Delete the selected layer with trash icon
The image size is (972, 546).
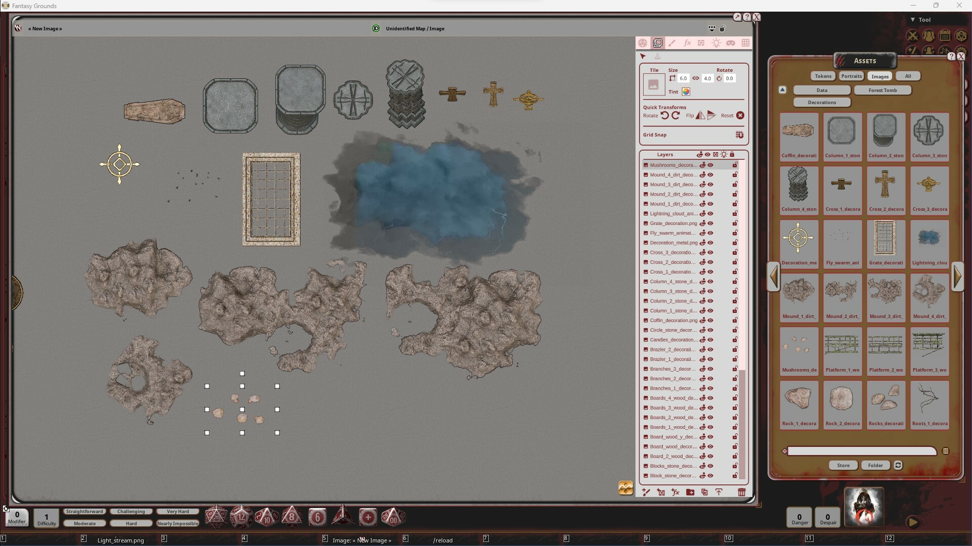[742, 492]
